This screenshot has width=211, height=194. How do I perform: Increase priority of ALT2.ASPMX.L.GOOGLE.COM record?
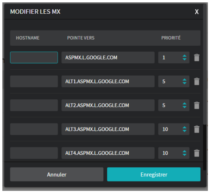click(184, 104)
